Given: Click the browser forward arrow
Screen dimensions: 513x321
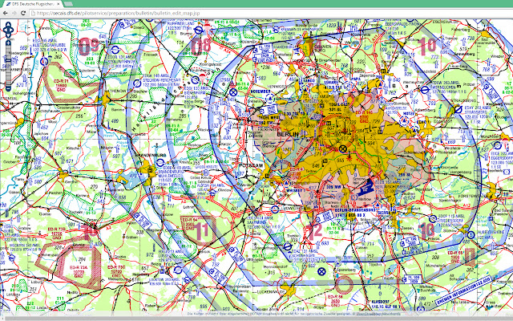Looking at the screenshot, I should (14, 13).
